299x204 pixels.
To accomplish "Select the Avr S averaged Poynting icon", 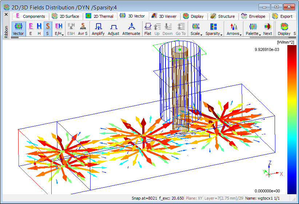I will (83, 29).
